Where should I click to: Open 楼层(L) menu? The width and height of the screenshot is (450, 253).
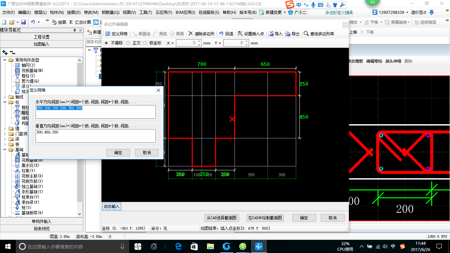tap(41, 12)
